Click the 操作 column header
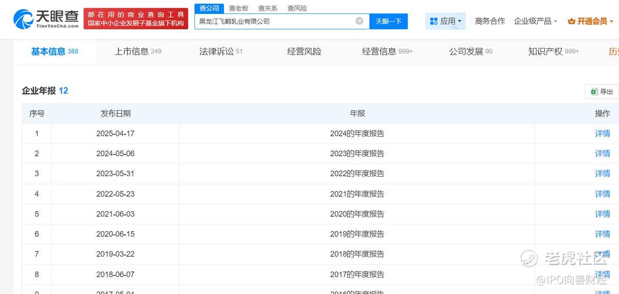The image size is (619, 294). [x=602, y=113]
